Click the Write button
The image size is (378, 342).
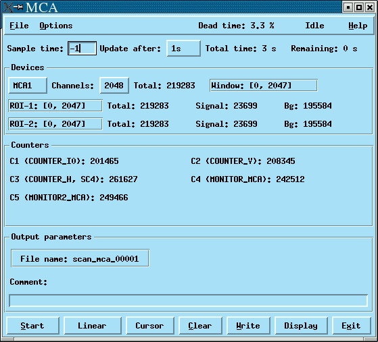[248, 326]
